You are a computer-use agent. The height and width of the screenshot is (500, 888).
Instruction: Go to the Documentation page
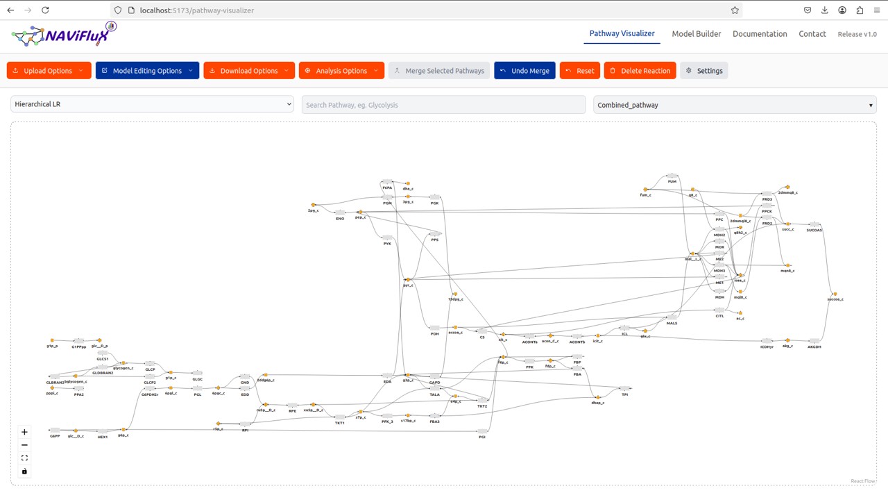(x=760, y=34)
